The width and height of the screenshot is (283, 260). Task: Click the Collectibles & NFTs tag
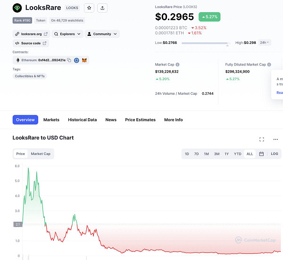click(x=30, y=76)
